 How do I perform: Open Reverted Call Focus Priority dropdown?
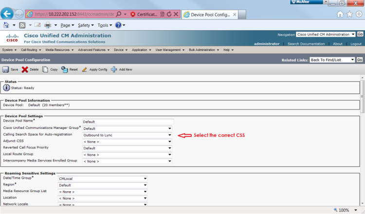127,148
